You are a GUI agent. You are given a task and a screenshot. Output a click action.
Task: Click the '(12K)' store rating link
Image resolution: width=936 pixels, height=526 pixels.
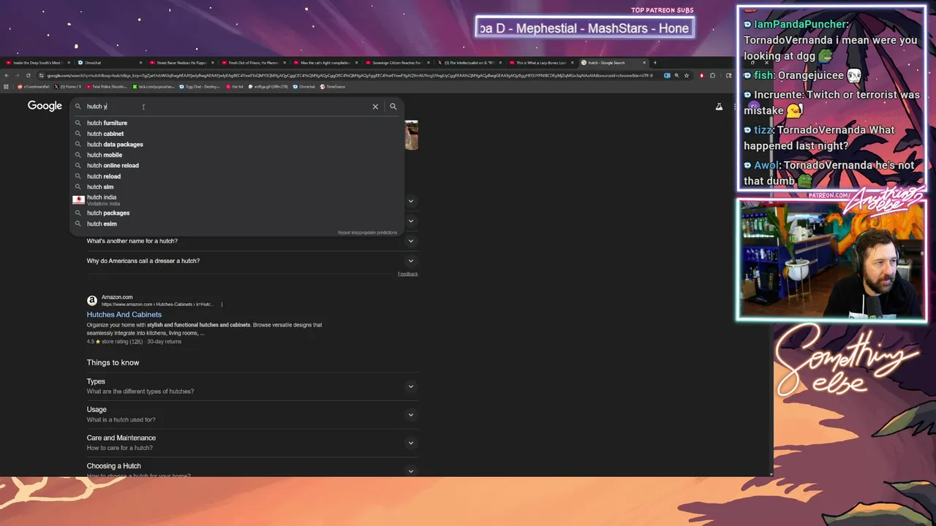point(136,342)
